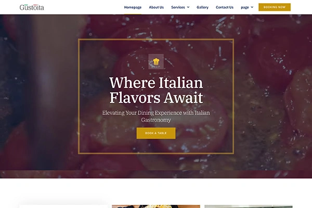Open the middle pasta dish thumbnail
312x208 pixels.
point(156,206)
